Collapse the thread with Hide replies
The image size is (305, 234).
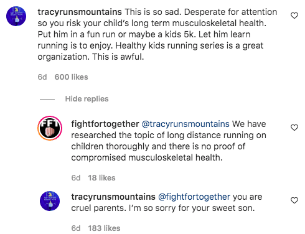pos(87,99)
